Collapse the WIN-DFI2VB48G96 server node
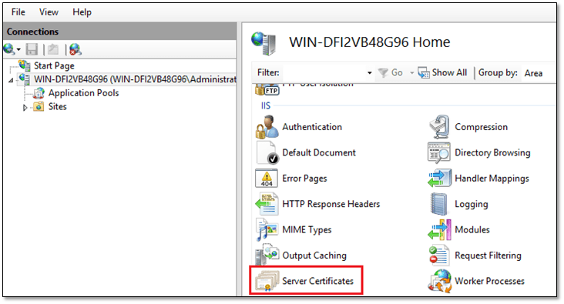The width and height of the screenshot is (564, 304). click(11, 80)
